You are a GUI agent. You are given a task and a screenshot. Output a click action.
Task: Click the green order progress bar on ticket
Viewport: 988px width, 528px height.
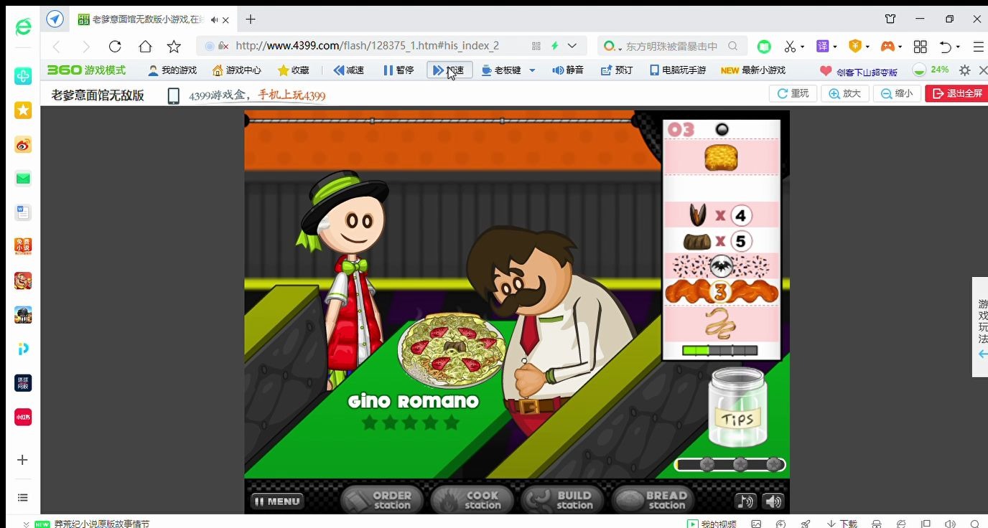(x=719, y=350)
